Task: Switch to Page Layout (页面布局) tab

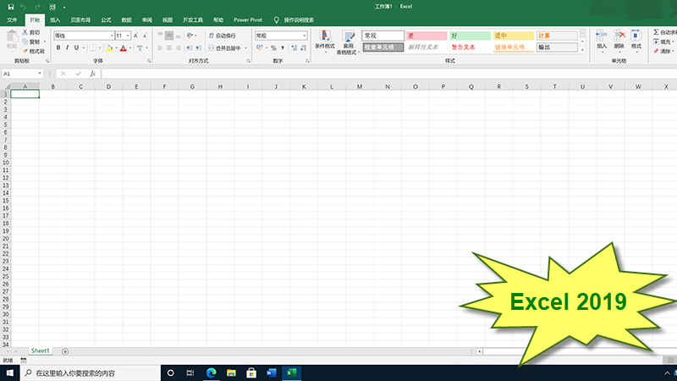Action: (x=80, y=19)
